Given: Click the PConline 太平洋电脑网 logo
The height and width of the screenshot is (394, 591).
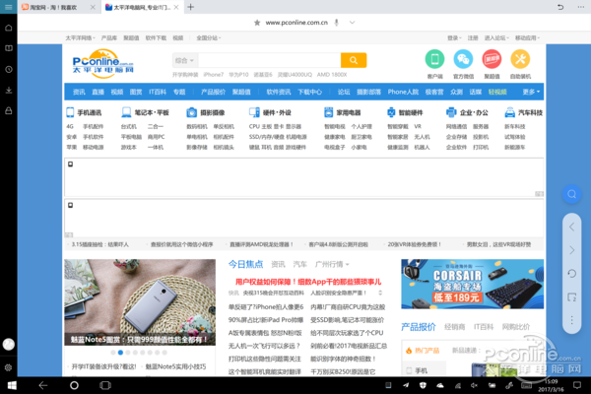Looking at the screenshot, I should pos(102,63).
